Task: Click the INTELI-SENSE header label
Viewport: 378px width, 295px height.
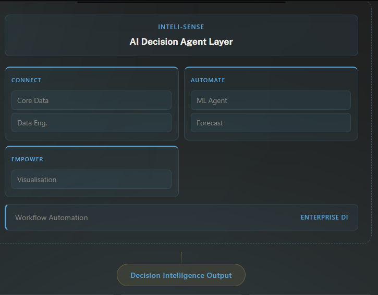Action: pos(181,27)
